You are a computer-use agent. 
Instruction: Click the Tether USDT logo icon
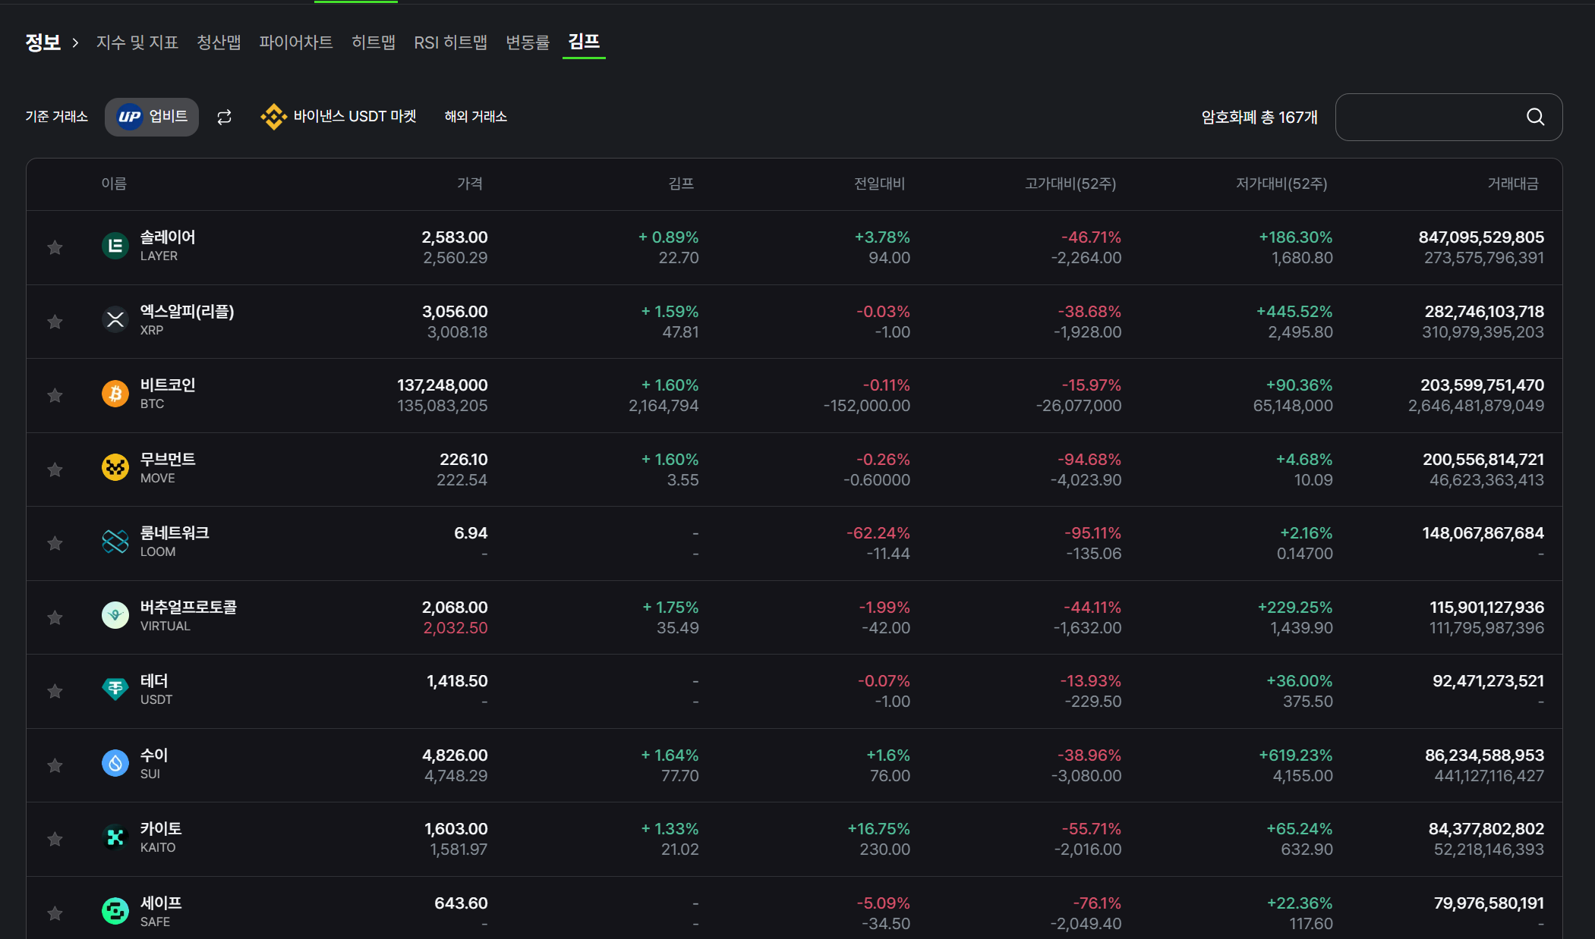click(x=115, y=689)
